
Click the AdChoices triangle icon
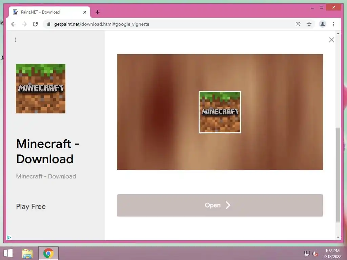pos(9,237)
